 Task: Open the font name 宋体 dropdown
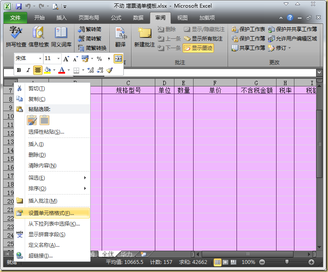point(40,59)
